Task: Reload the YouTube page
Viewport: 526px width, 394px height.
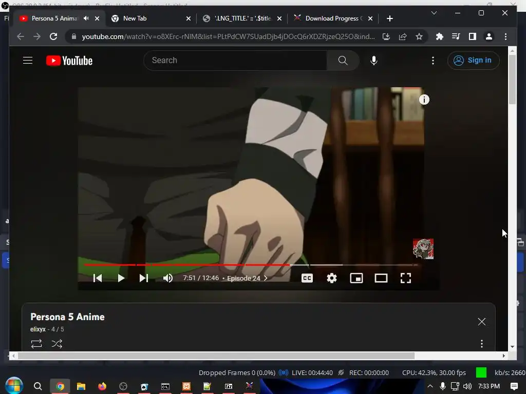Action: (53, 36)
